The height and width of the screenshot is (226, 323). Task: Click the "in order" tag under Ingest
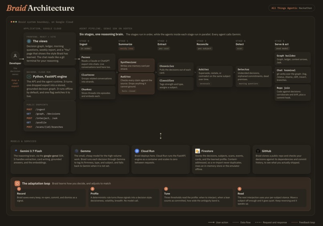click(x=86, y=48)
